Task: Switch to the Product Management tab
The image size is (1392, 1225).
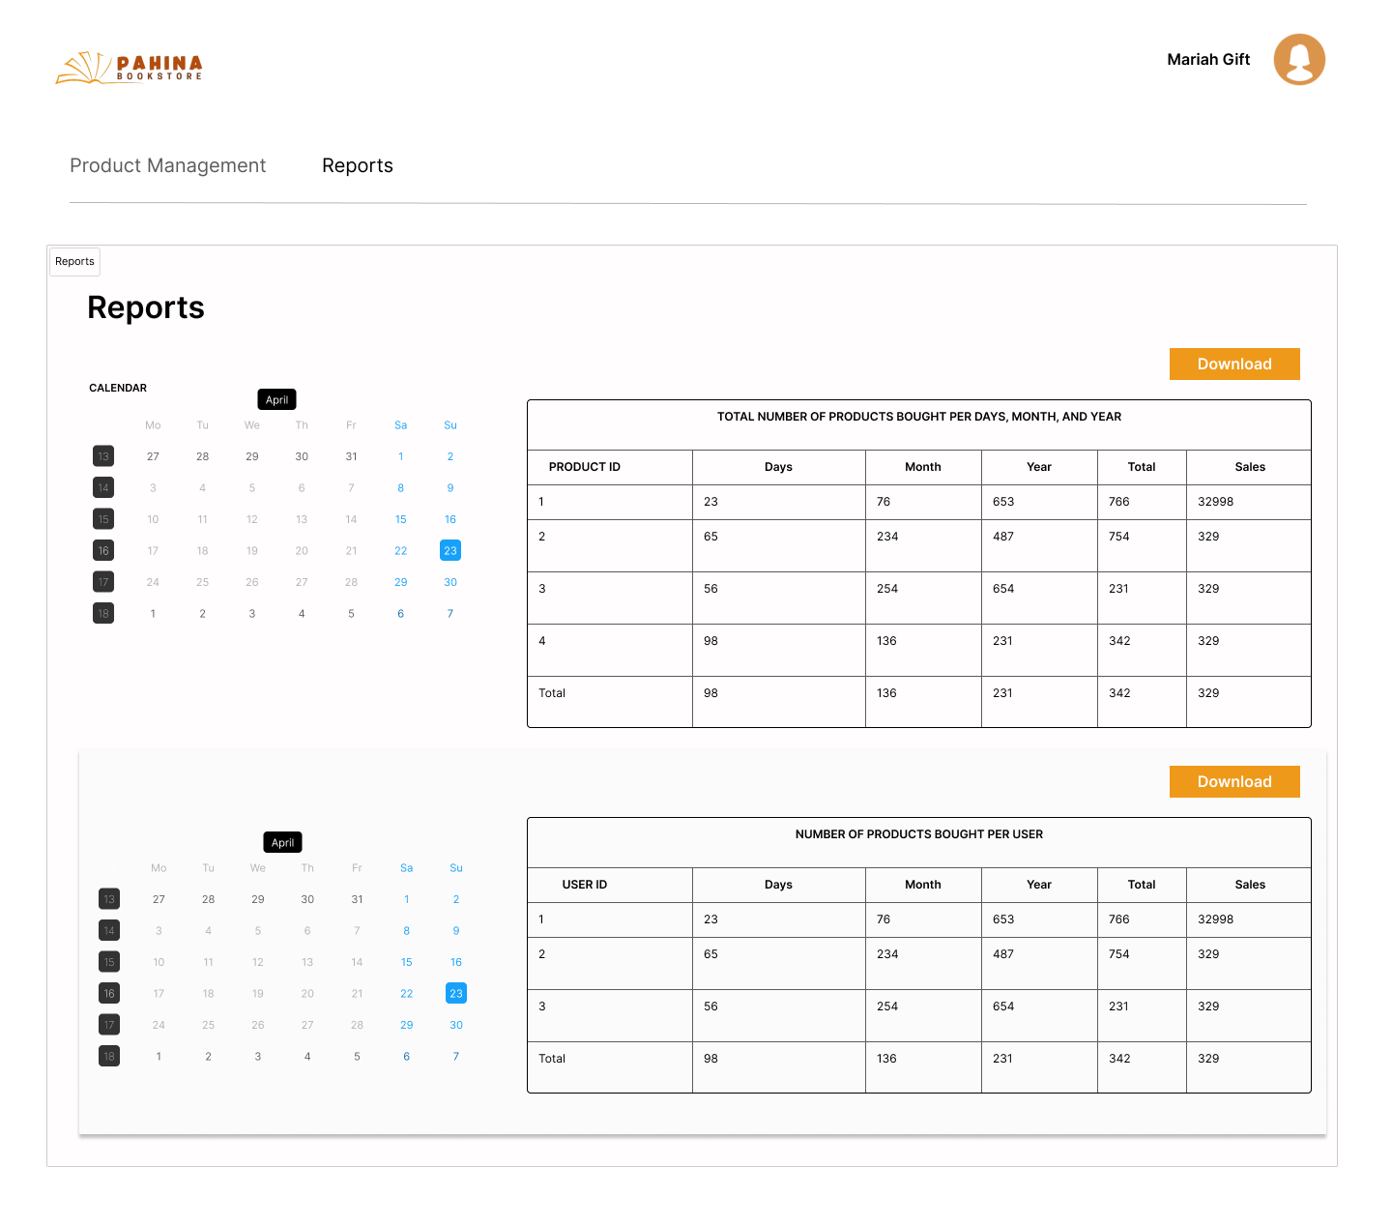Action: pyautogui.click(x=168, y=165)
